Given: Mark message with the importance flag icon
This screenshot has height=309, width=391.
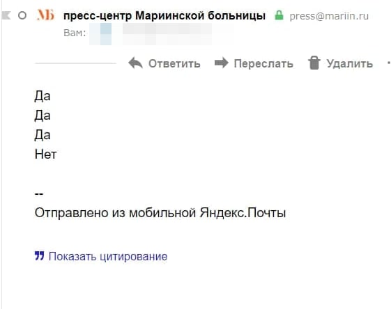Looking at the screenshot, I should tap(6, 15).
